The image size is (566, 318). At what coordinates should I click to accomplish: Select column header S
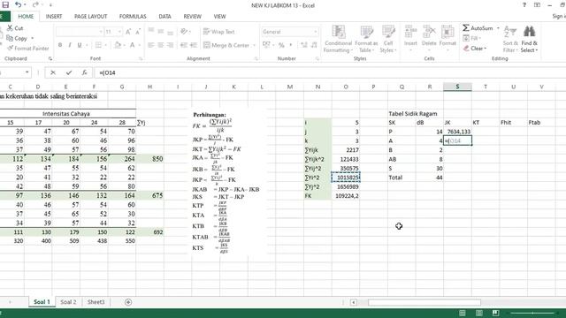(457, 87)
